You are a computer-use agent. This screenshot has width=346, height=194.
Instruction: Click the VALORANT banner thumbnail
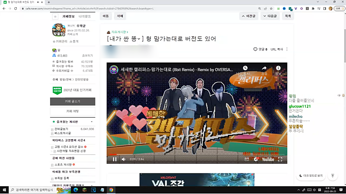[x=197, y=180]
